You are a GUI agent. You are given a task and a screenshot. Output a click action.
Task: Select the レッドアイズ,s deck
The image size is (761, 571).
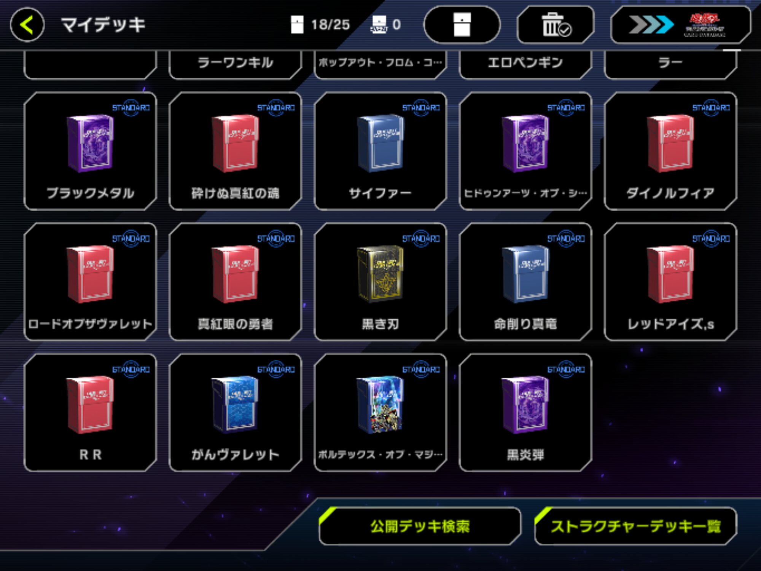(670, 282)
